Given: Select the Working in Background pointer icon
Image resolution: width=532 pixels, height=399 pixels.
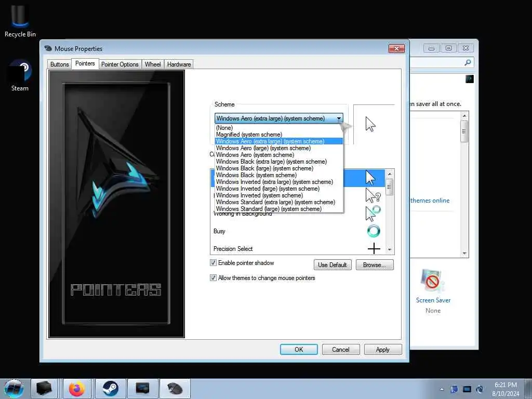Looking at the screenshot, I should [373, 214].
